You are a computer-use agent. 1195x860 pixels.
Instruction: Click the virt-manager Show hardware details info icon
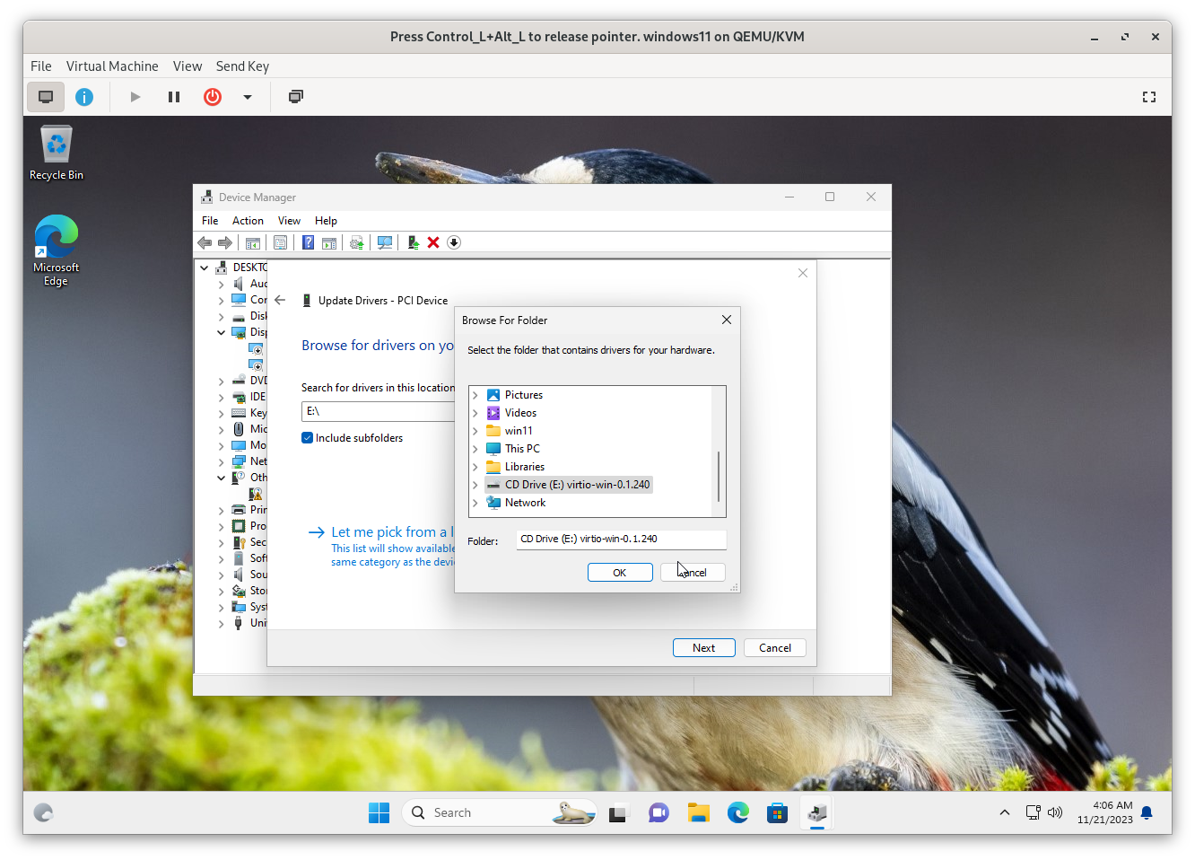[84, 97]
